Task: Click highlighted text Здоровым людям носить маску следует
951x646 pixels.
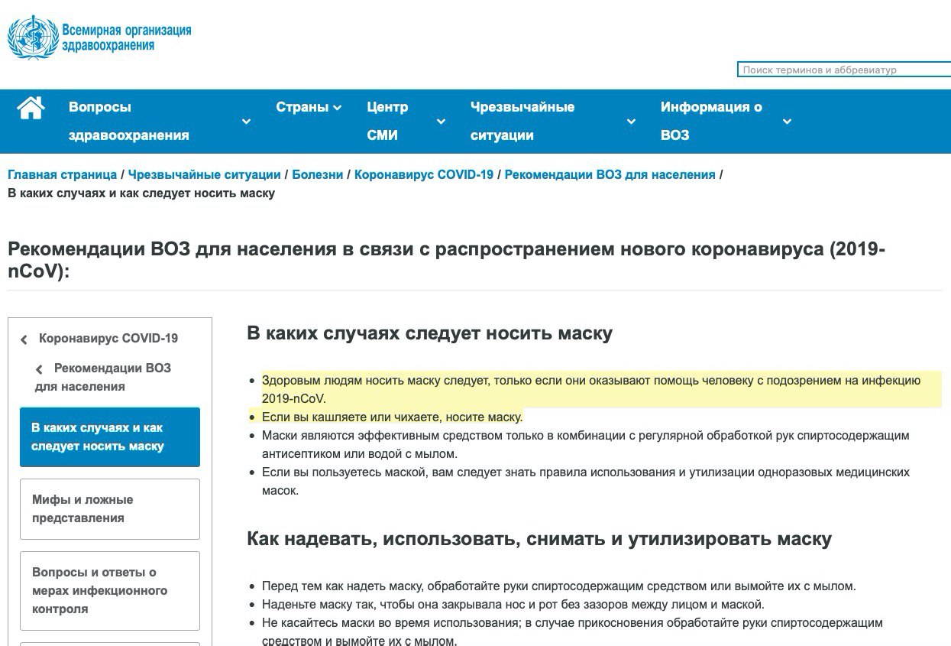Action: pyautogui.click(x=591, y=389)
